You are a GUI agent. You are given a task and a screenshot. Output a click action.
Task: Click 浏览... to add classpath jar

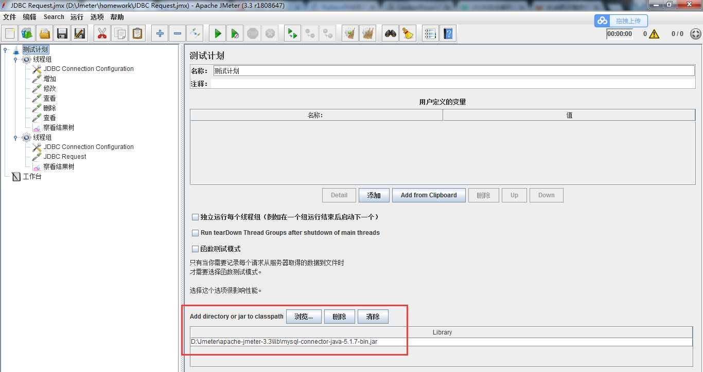(x=304, y=317)
